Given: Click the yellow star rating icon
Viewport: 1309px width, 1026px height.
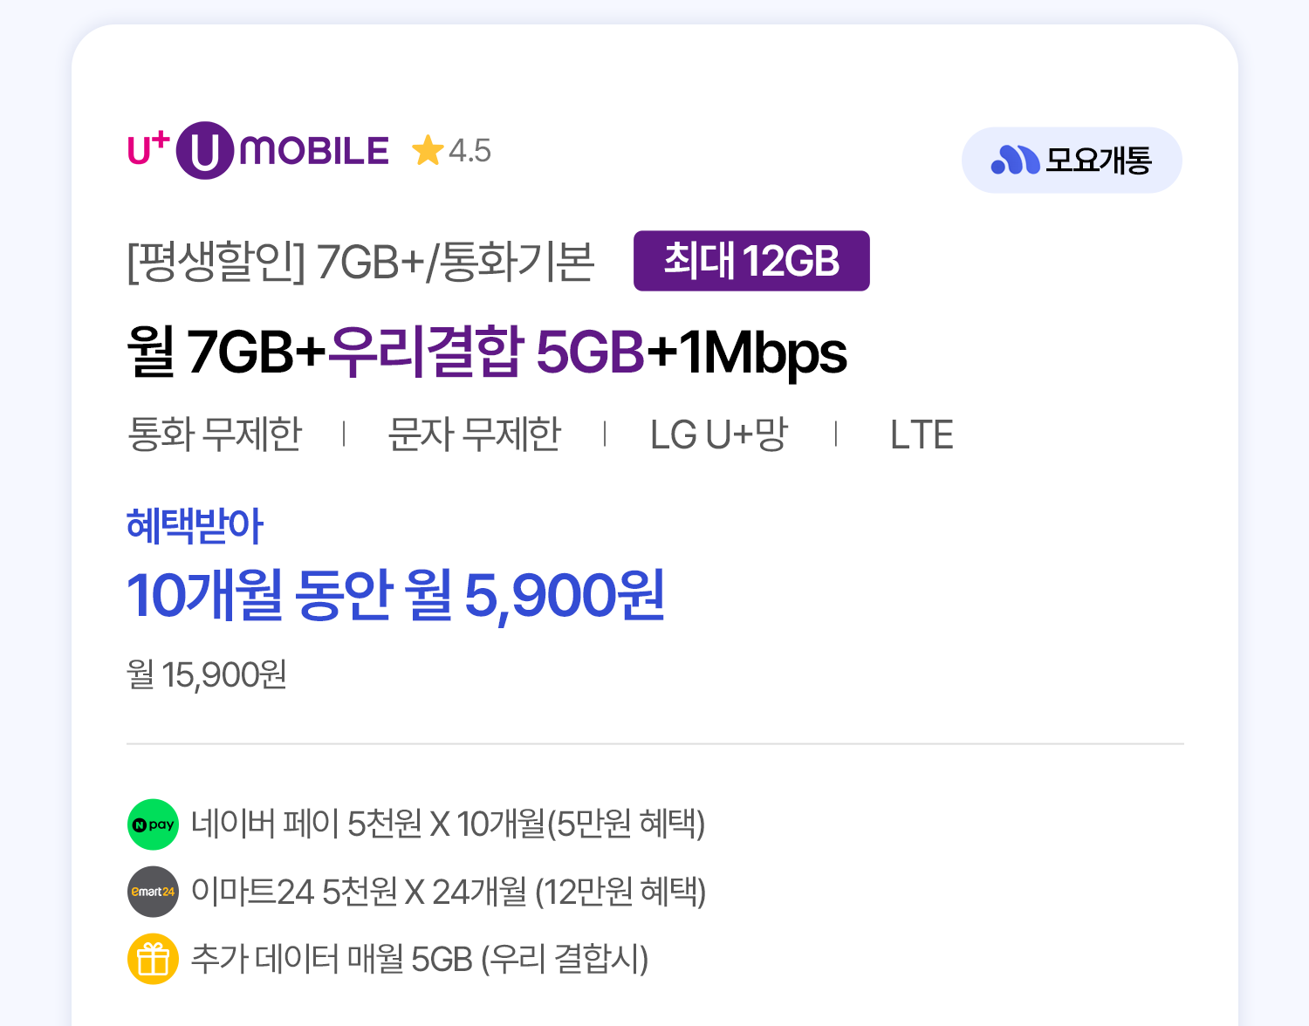Looking at the screenshot, I should click(428, 151).
